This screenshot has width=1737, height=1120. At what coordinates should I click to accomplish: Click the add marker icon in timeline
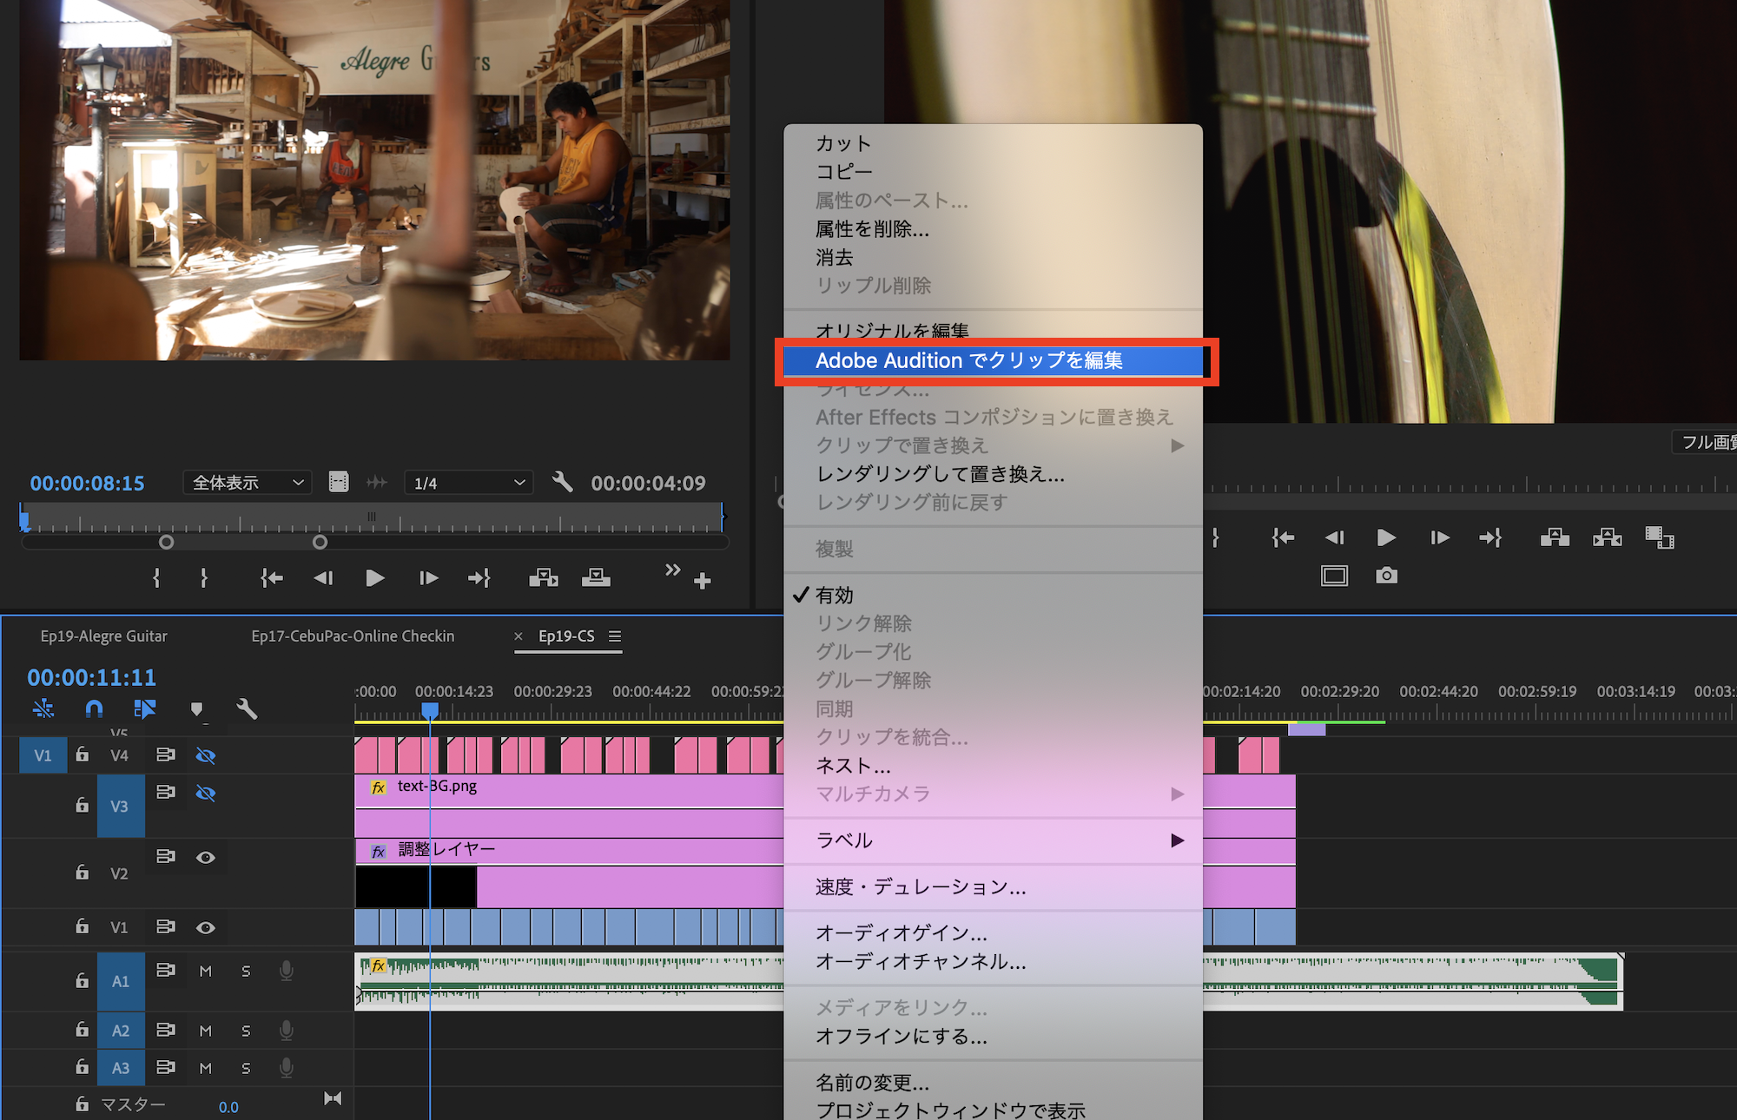tap(196, 709)
